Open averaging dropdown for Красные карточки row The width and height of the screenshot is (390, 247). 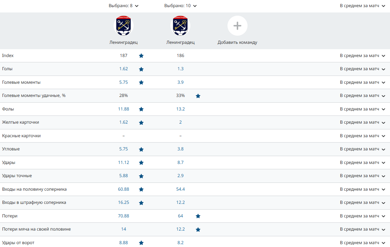[x=362, y=136]
